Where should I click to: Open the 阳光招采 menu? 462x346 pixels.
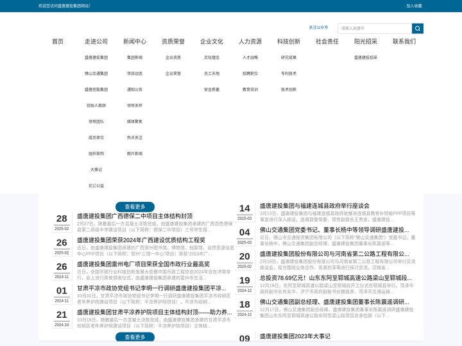pyautogui.click(x=366, y=42)
